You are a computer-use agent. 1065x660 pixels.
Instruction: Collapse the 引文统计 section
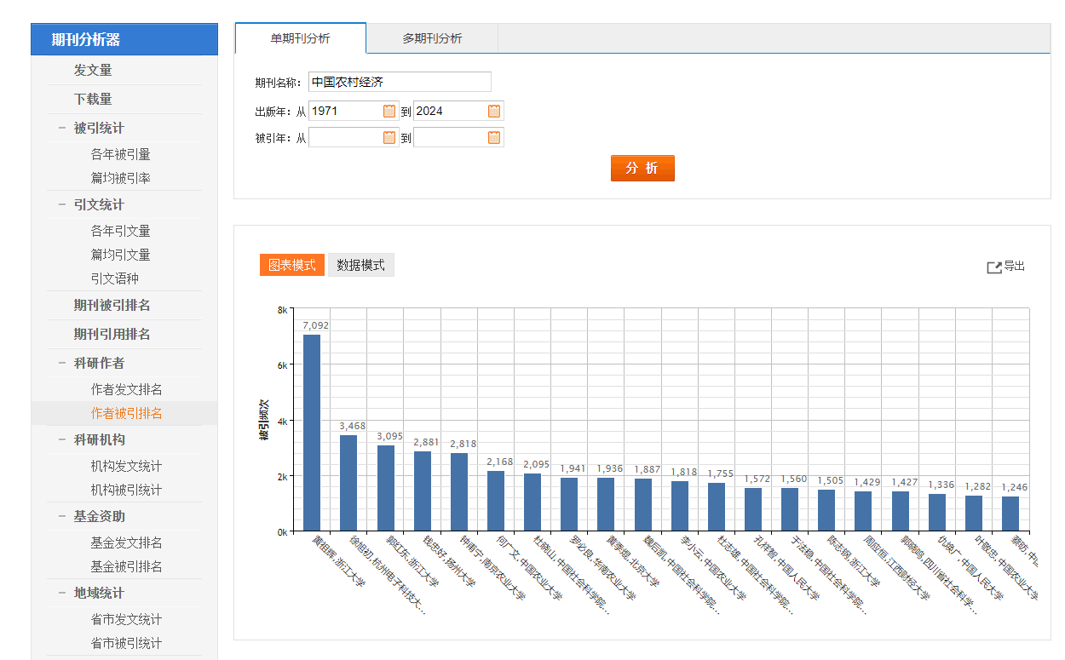pos(62,204)
